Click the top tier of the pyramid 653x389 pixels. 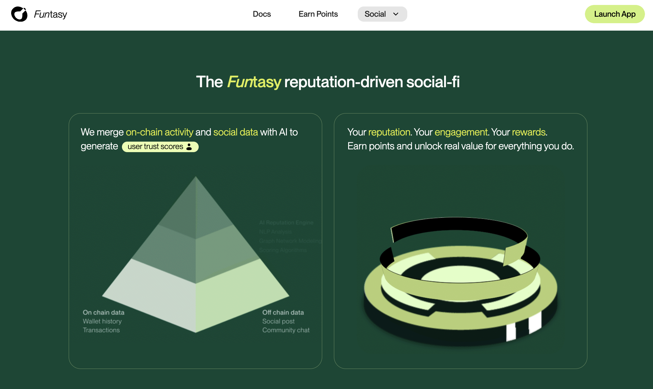[196, 210]
